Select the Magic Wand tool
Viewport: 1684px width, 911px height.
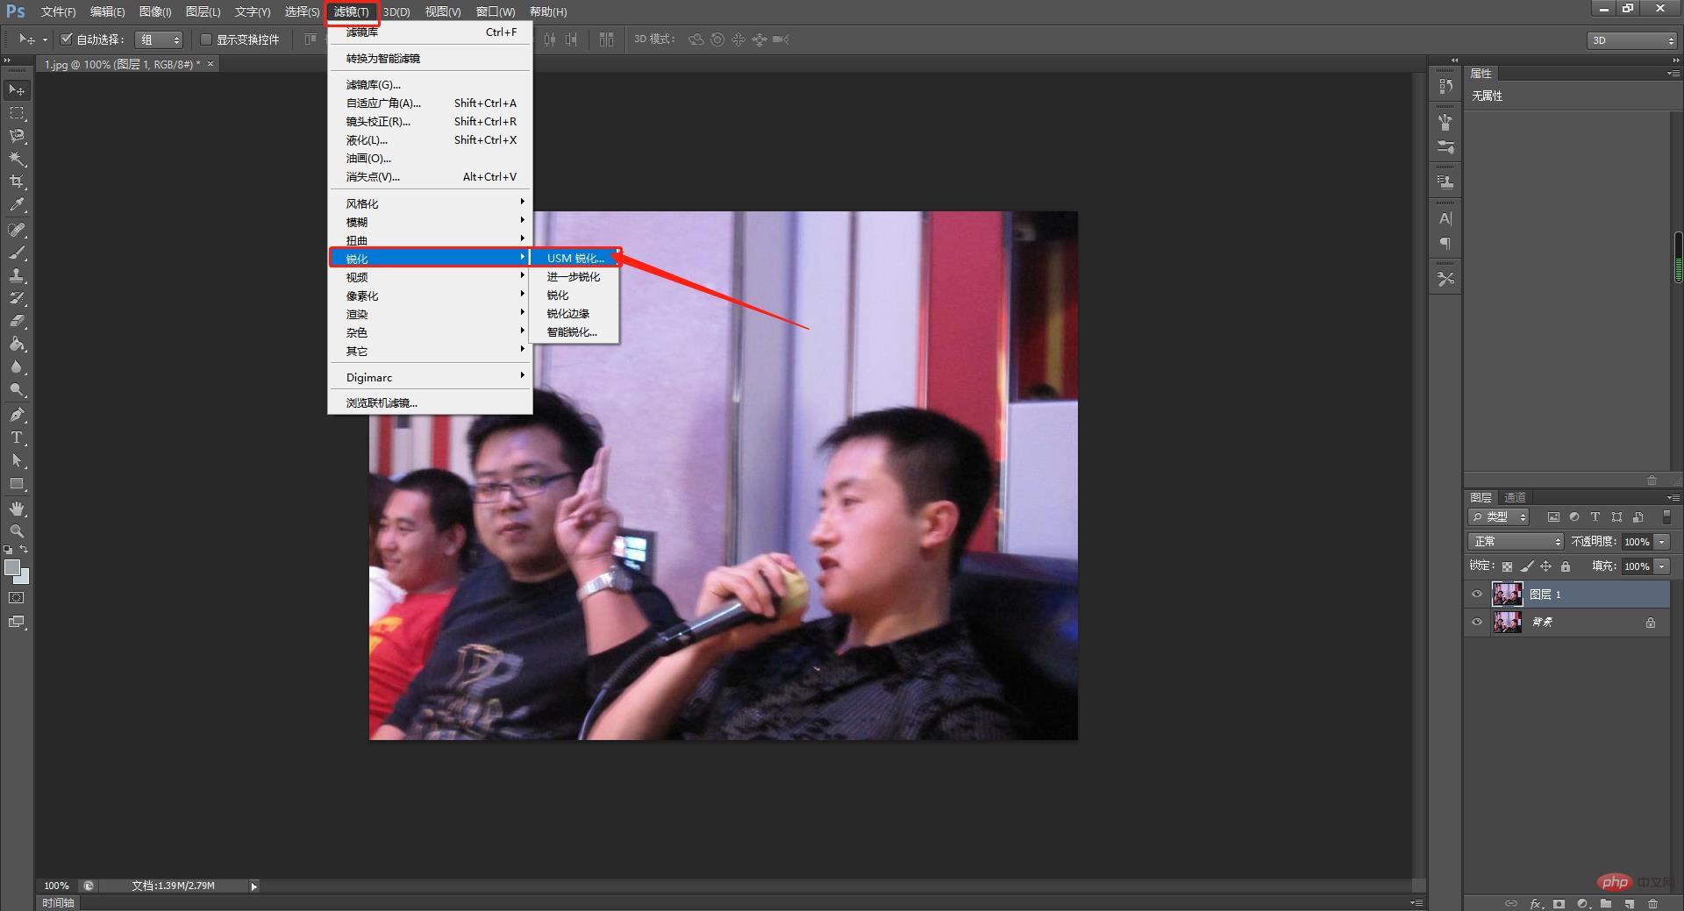click(x=17, y=159)
